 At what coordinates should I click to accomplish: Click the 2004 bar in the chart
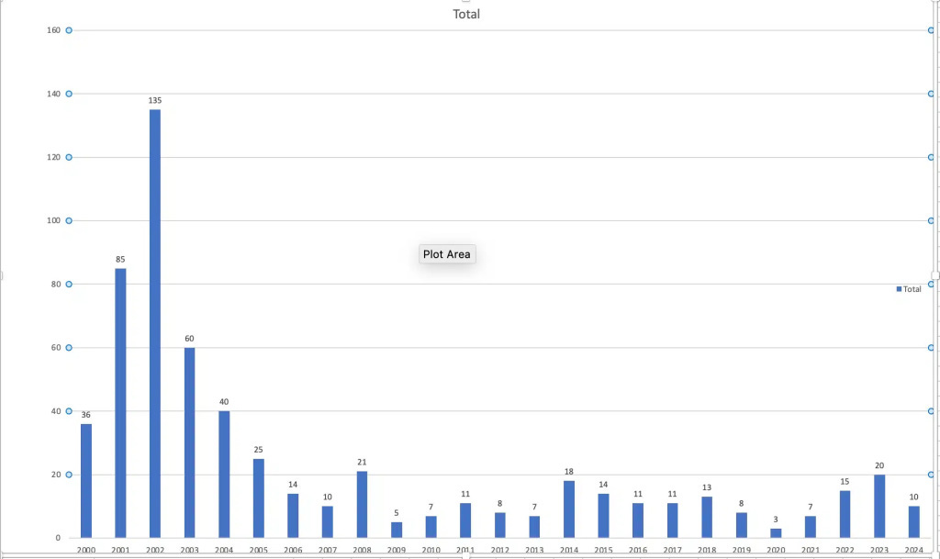coord(224,474)
